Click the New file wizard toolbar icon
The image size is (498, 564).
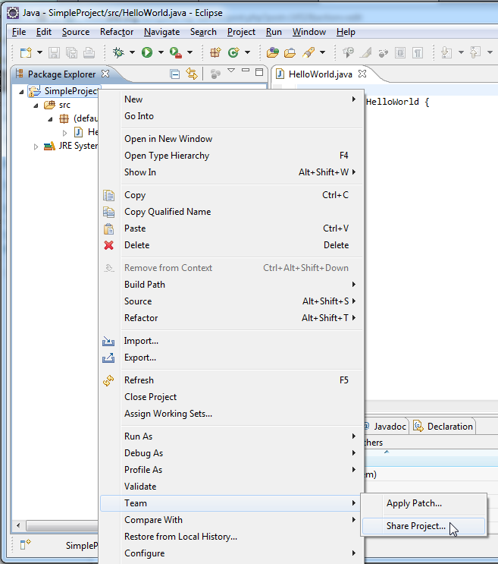[x=26, y=53]
